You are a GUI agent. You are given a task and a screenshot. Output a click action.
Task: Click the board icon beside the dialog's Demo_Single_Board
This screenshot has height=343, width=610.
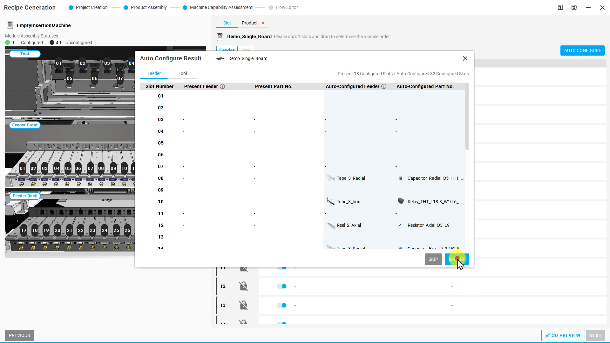tap(220, 58)
